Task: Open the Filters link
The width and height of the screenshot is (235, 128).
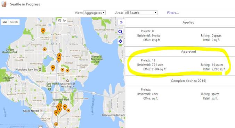Action: [173, 13]
